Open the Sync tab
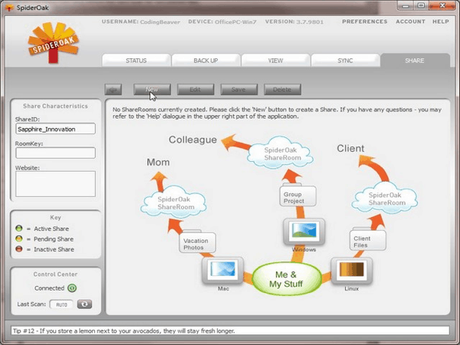This screenshot has height=345, width=460. (x=345, y=60)
